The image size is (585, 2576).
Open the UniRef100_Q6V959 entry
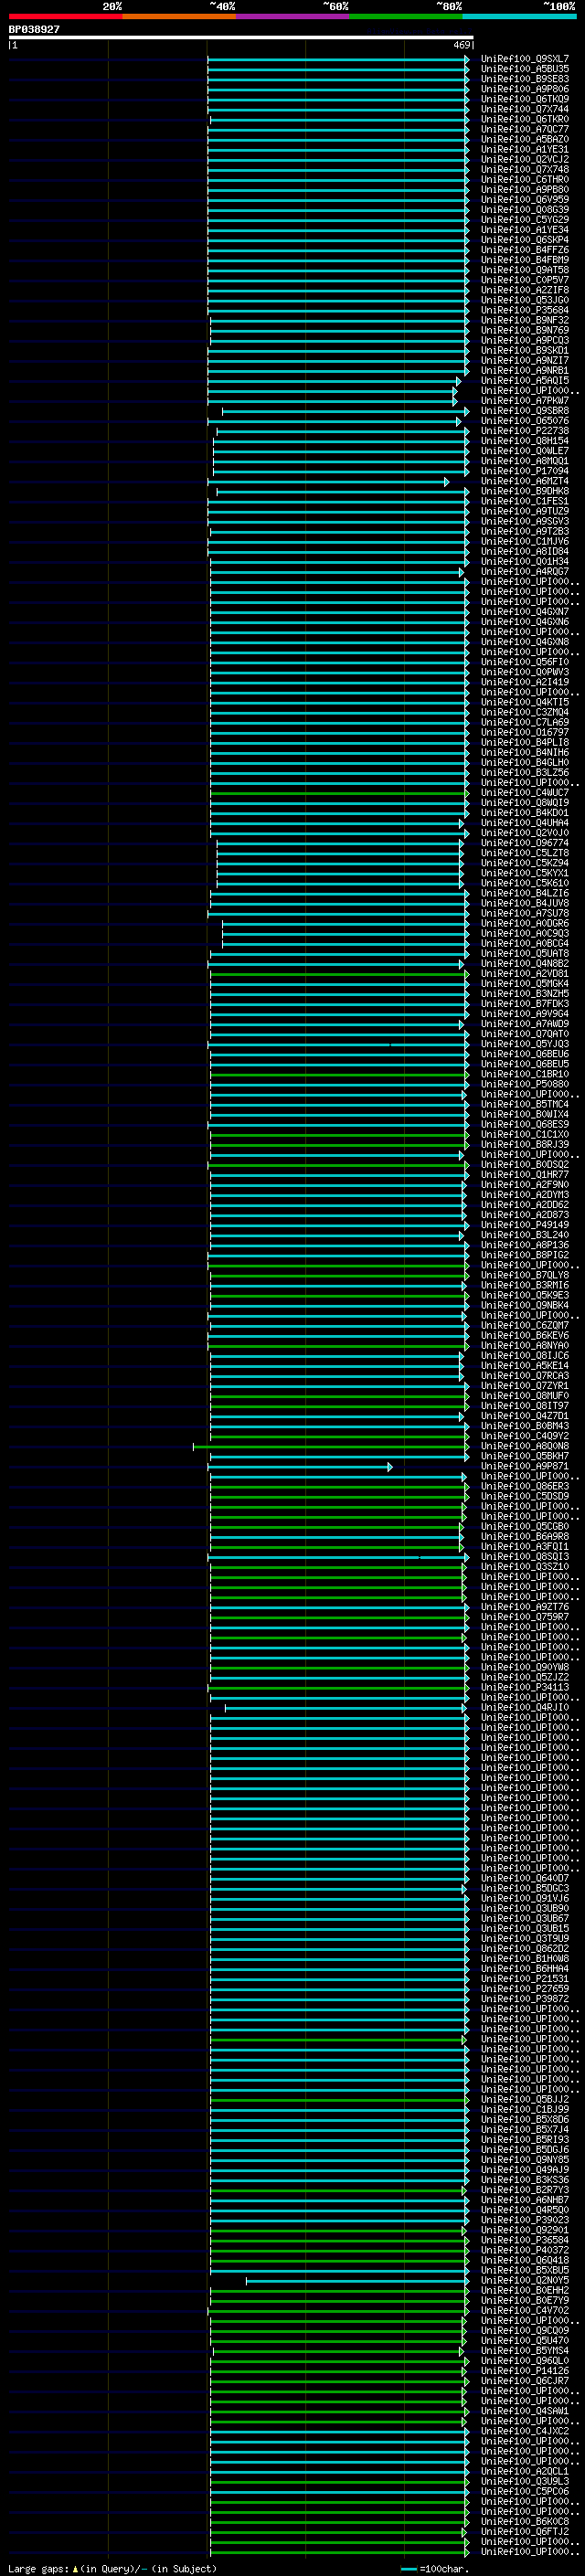[x=525, y=199]
